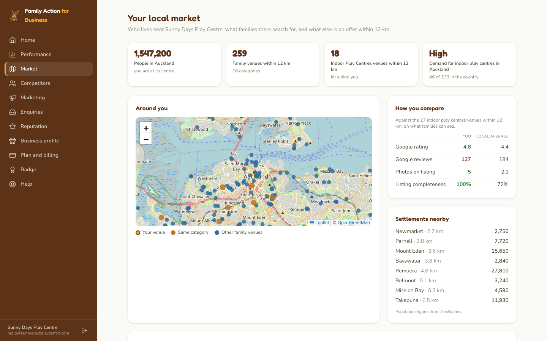Click the Parnell settlement row

(x=452, y=241)
